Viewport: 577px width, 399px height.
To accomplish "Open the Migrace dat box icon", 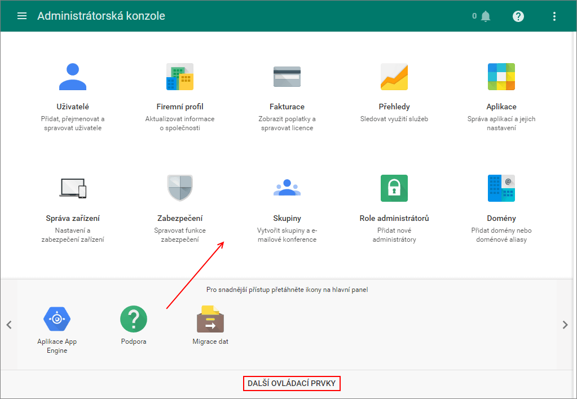I will 210,319.
